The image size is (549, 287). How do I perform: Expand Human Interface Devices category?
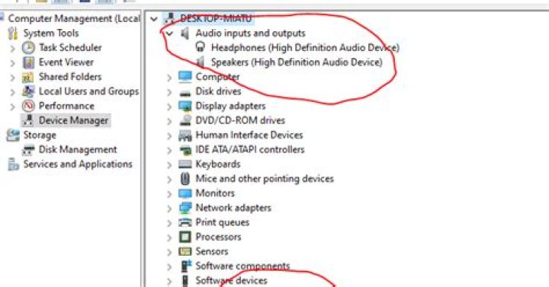coord(169,136)
